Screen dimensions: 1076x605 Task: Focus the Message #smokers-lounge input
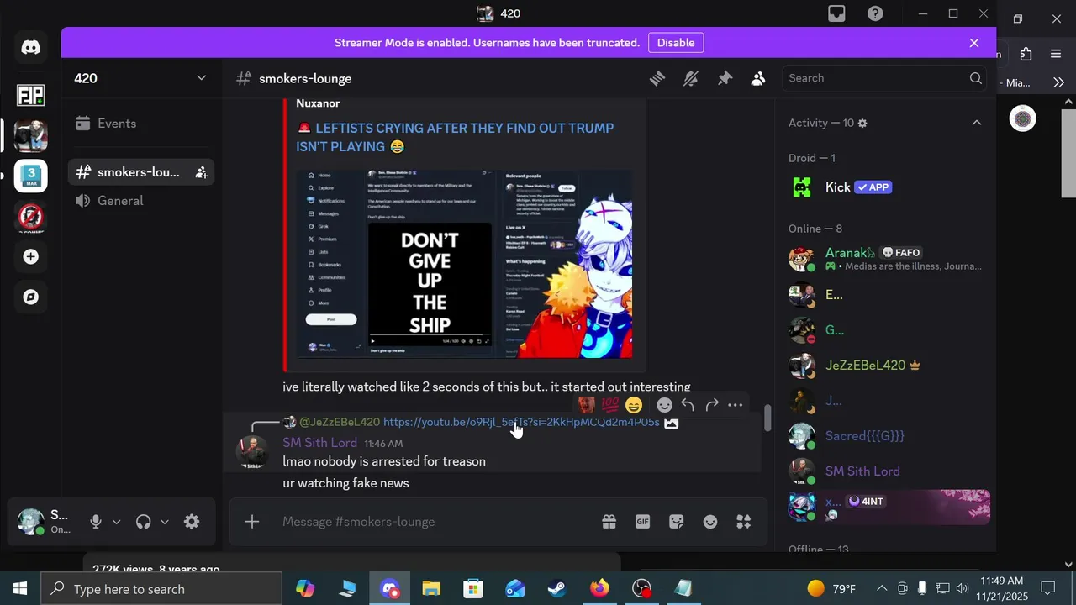pyautogui.click(x=437, y=522)
